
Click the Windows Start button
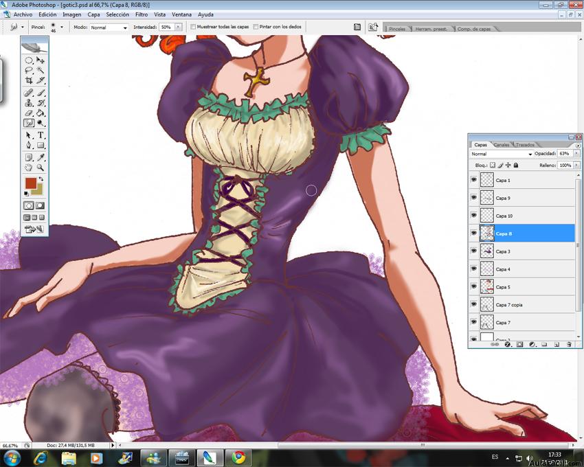coord(12,457)
